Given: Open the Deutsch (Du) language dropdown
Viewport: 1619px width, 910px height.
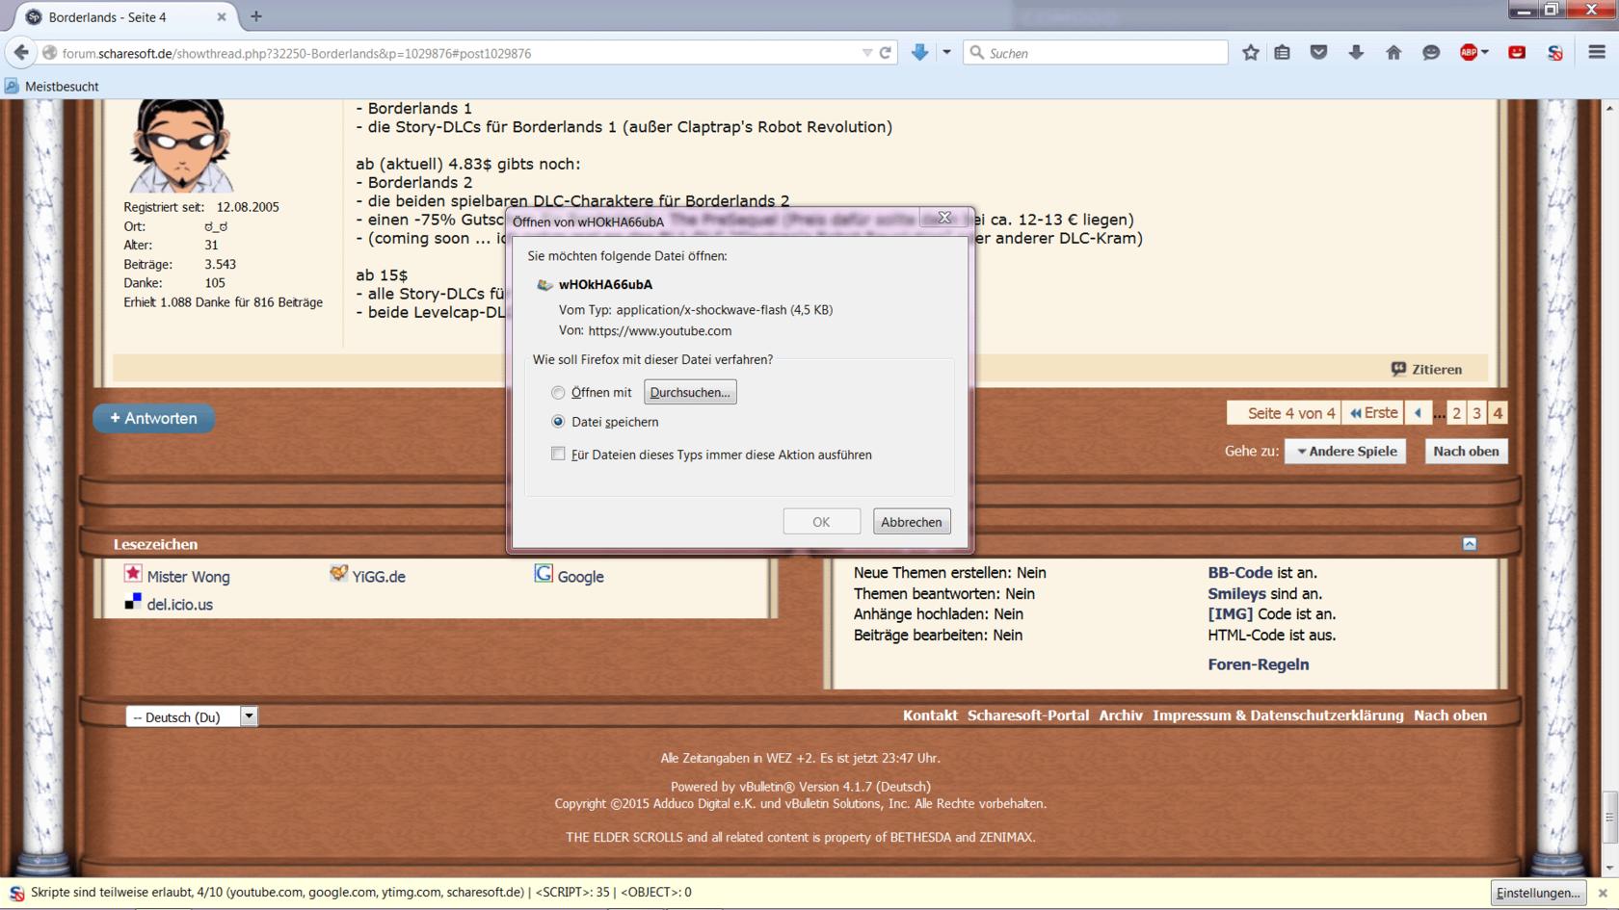Looking at the screenshot, I should [x=249, y=716].
